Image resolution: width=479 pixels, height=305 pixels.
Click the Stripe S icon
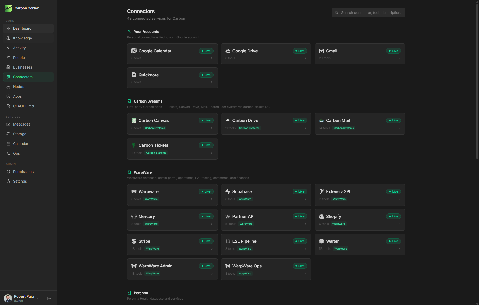[x=134, y=241]
